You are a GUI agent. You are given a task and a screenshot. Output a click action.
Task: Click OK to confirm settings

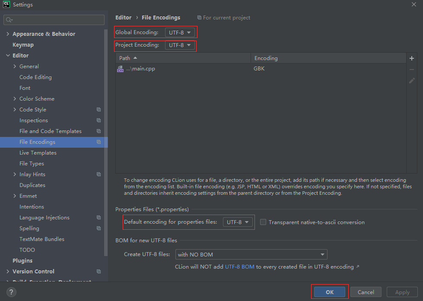330,292
